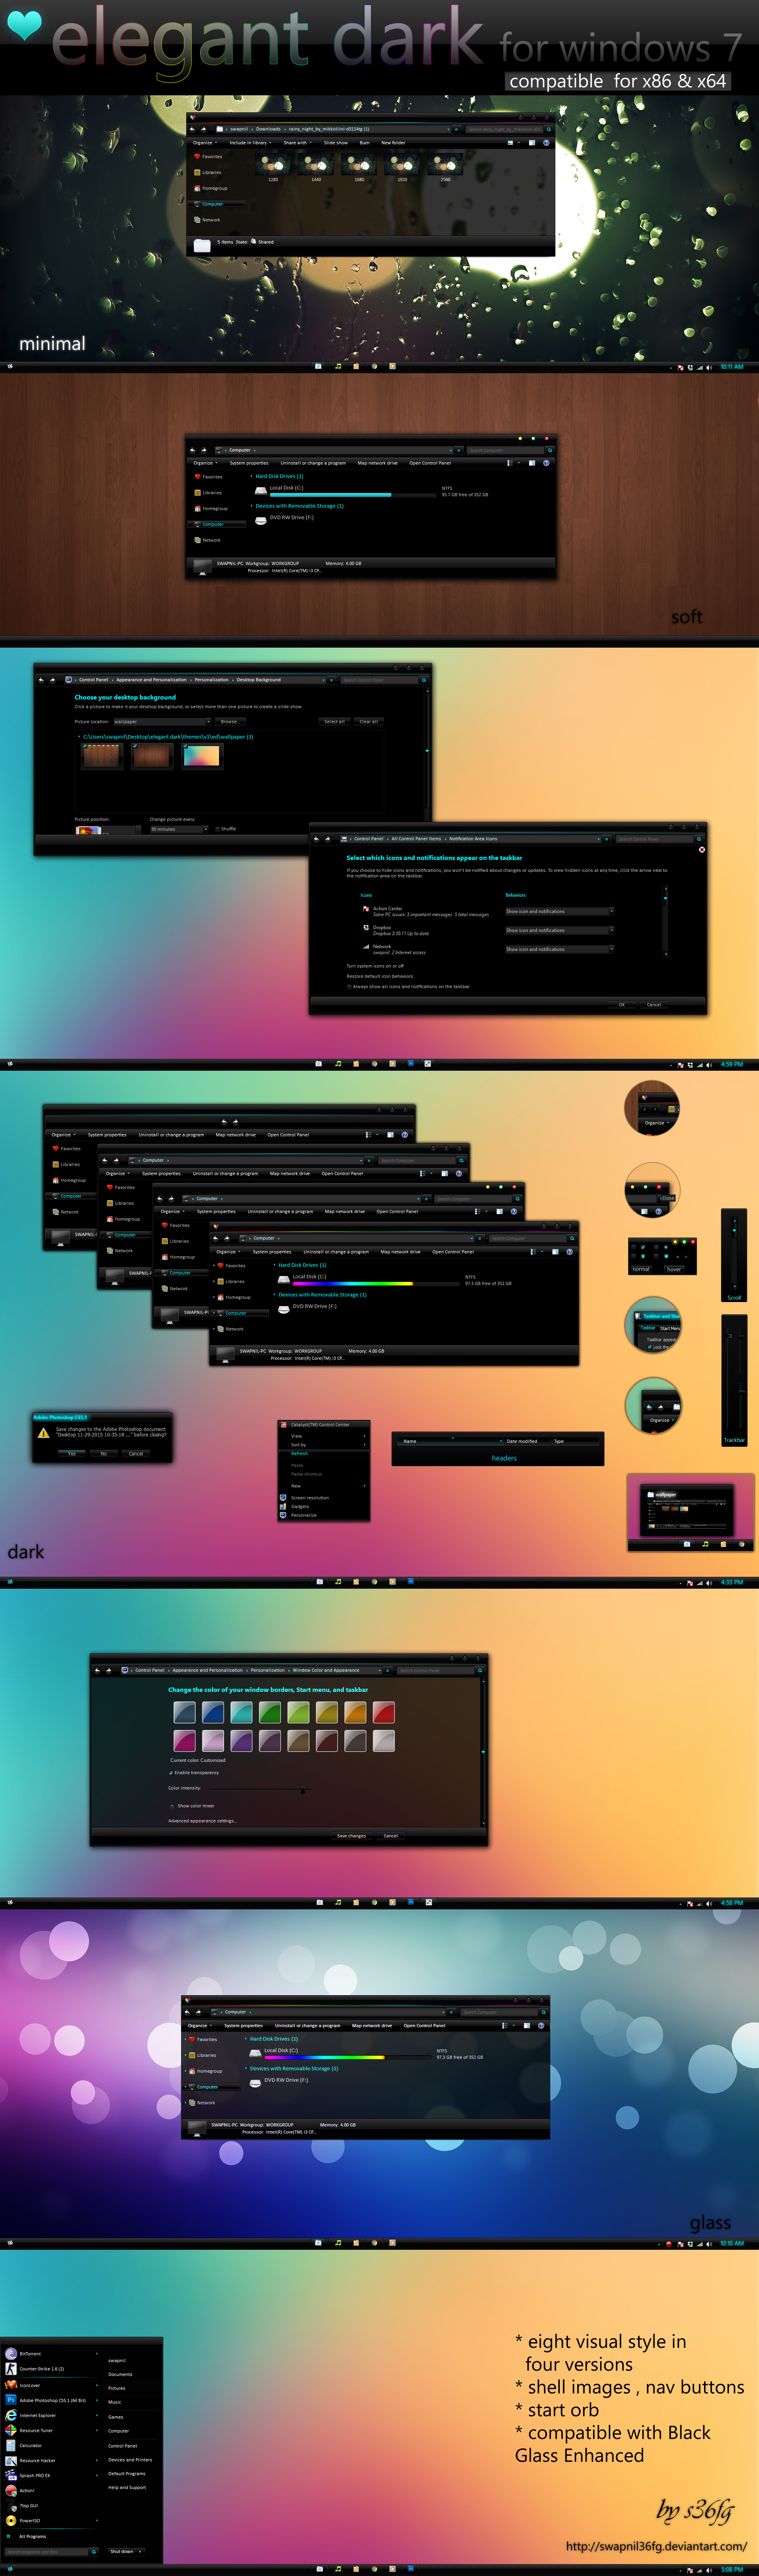Click Save changes in Window Color dialog
Screen dimensions: 759x2576
[x=352, y=1836]
